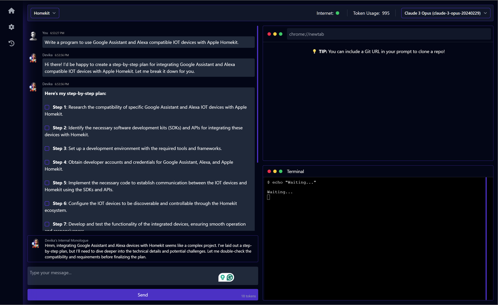Click the green traffic light on the Terminal panel

pos(281,171)
